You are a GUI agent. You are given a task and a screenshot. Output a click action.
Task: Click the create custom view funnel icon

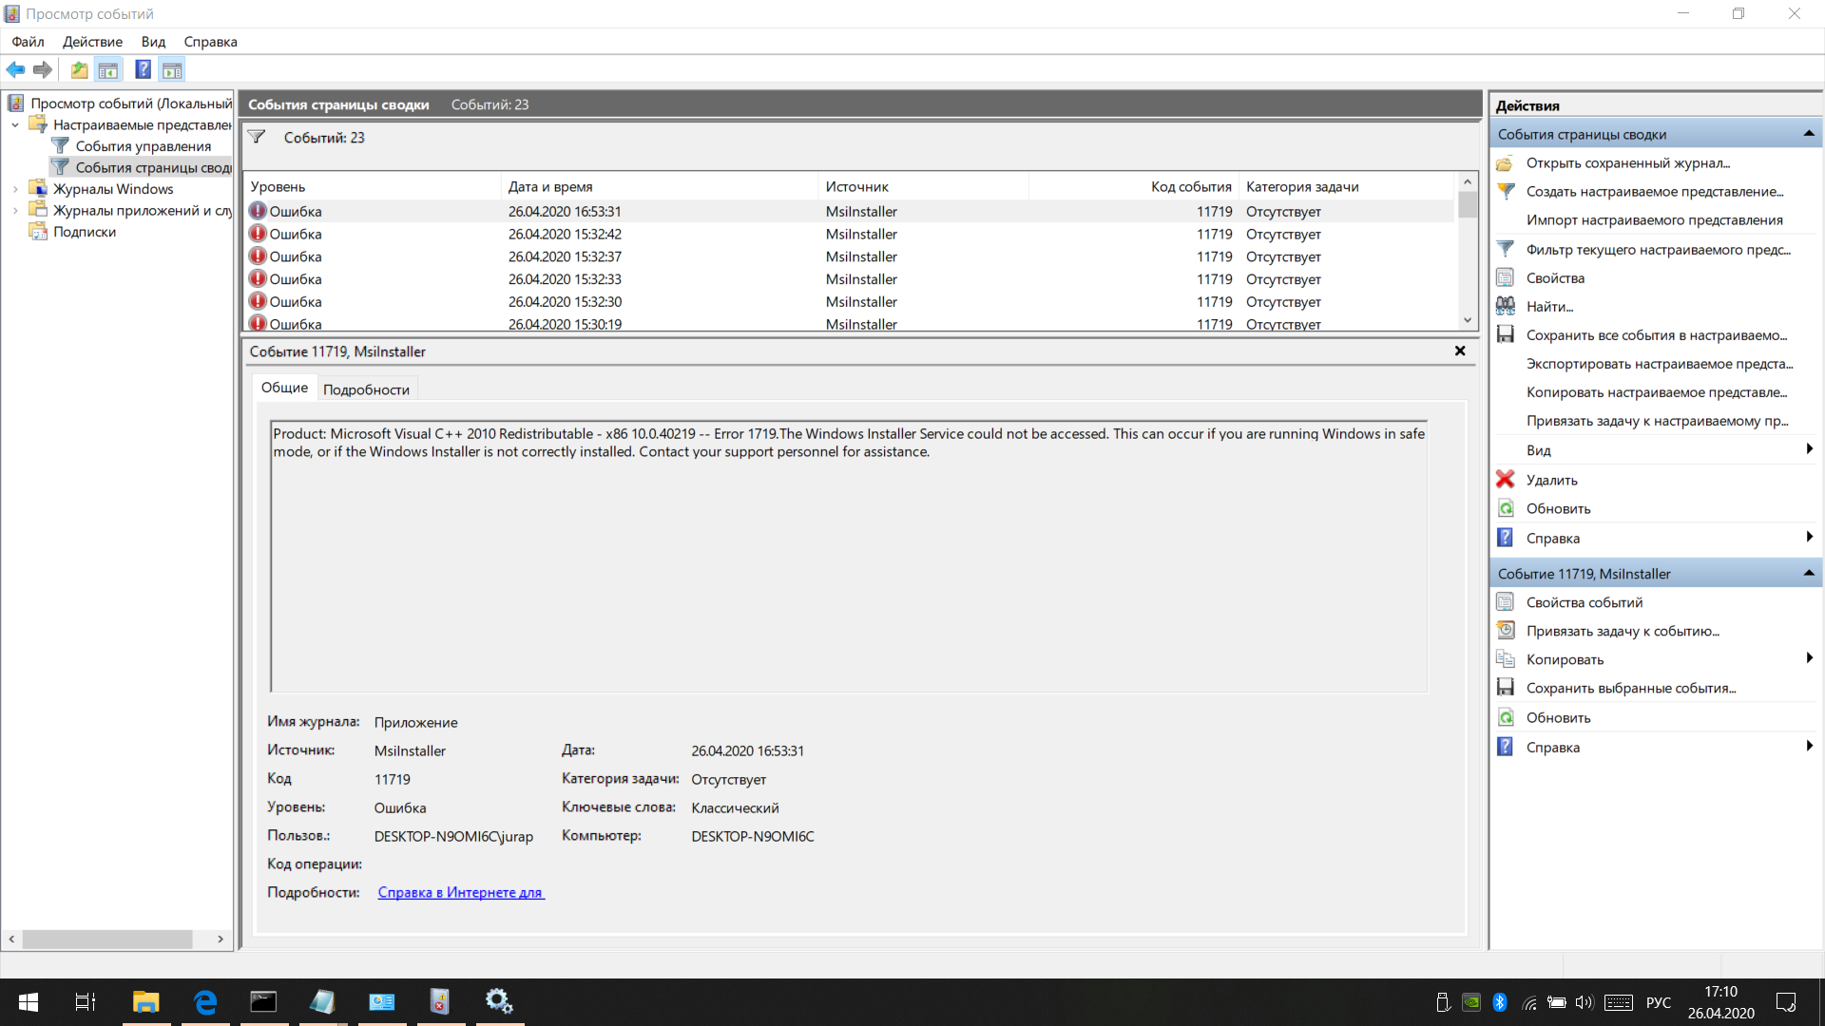click(x=1506, y=192)
